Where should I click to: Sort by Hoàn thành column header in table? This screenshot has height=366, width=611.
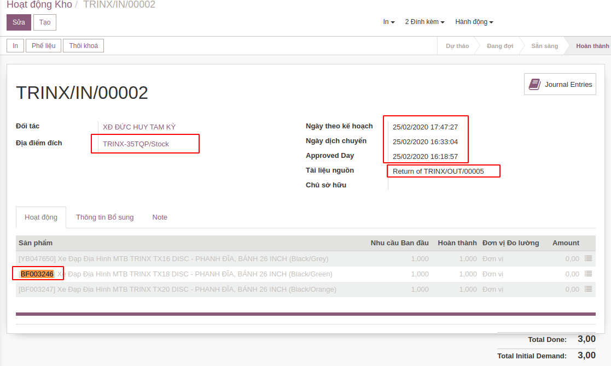457,243
